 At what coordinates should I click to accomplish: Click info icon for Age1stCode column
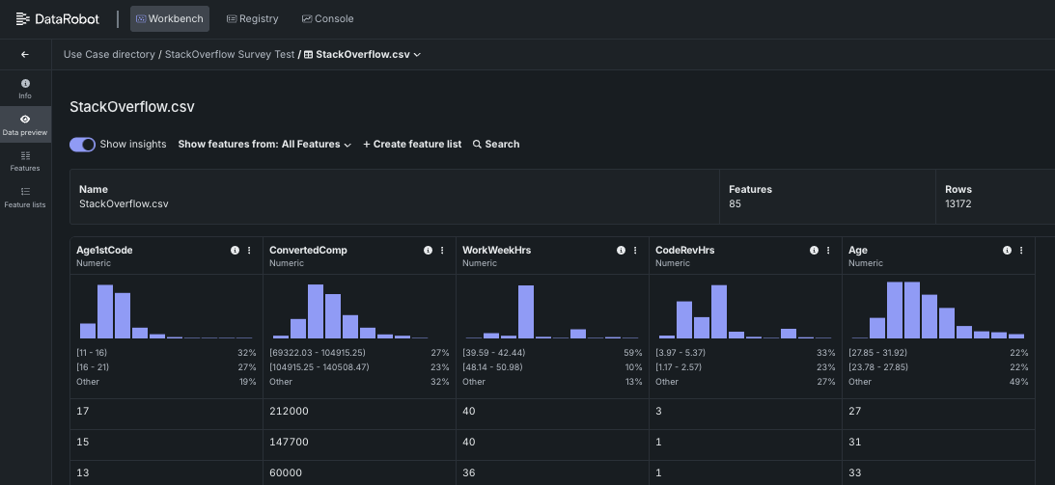235,251
